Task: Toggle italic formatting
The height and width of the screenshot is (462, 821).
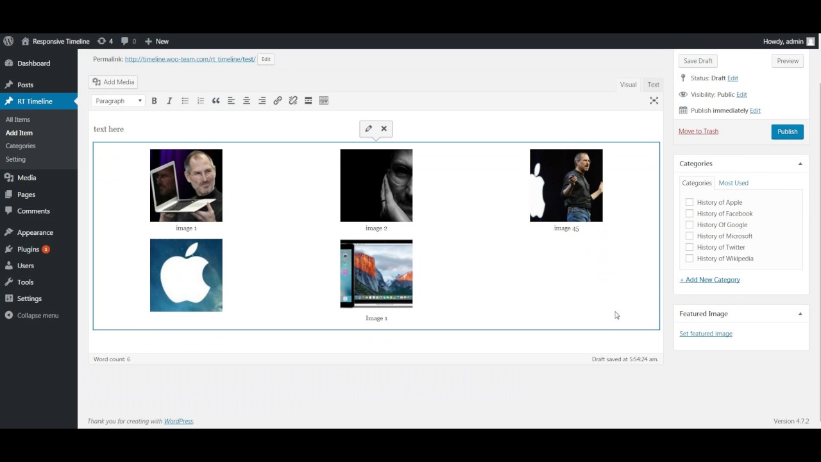Action: (169, 101)
